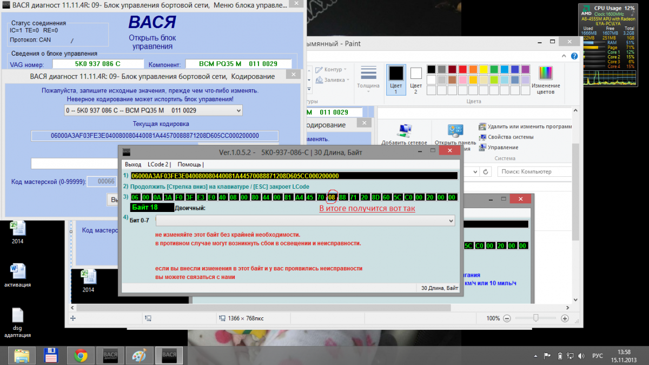Open Свойства системы in Explorer ribbon
649x365 pixels.
[x=506, y=137]
